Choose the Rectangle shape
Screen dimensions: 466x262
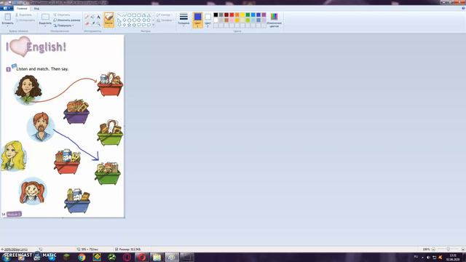click(x=134, y=15)
